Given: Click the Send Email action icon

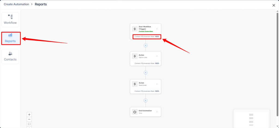Looking at the screenshot, I should [x=135, y=84].
